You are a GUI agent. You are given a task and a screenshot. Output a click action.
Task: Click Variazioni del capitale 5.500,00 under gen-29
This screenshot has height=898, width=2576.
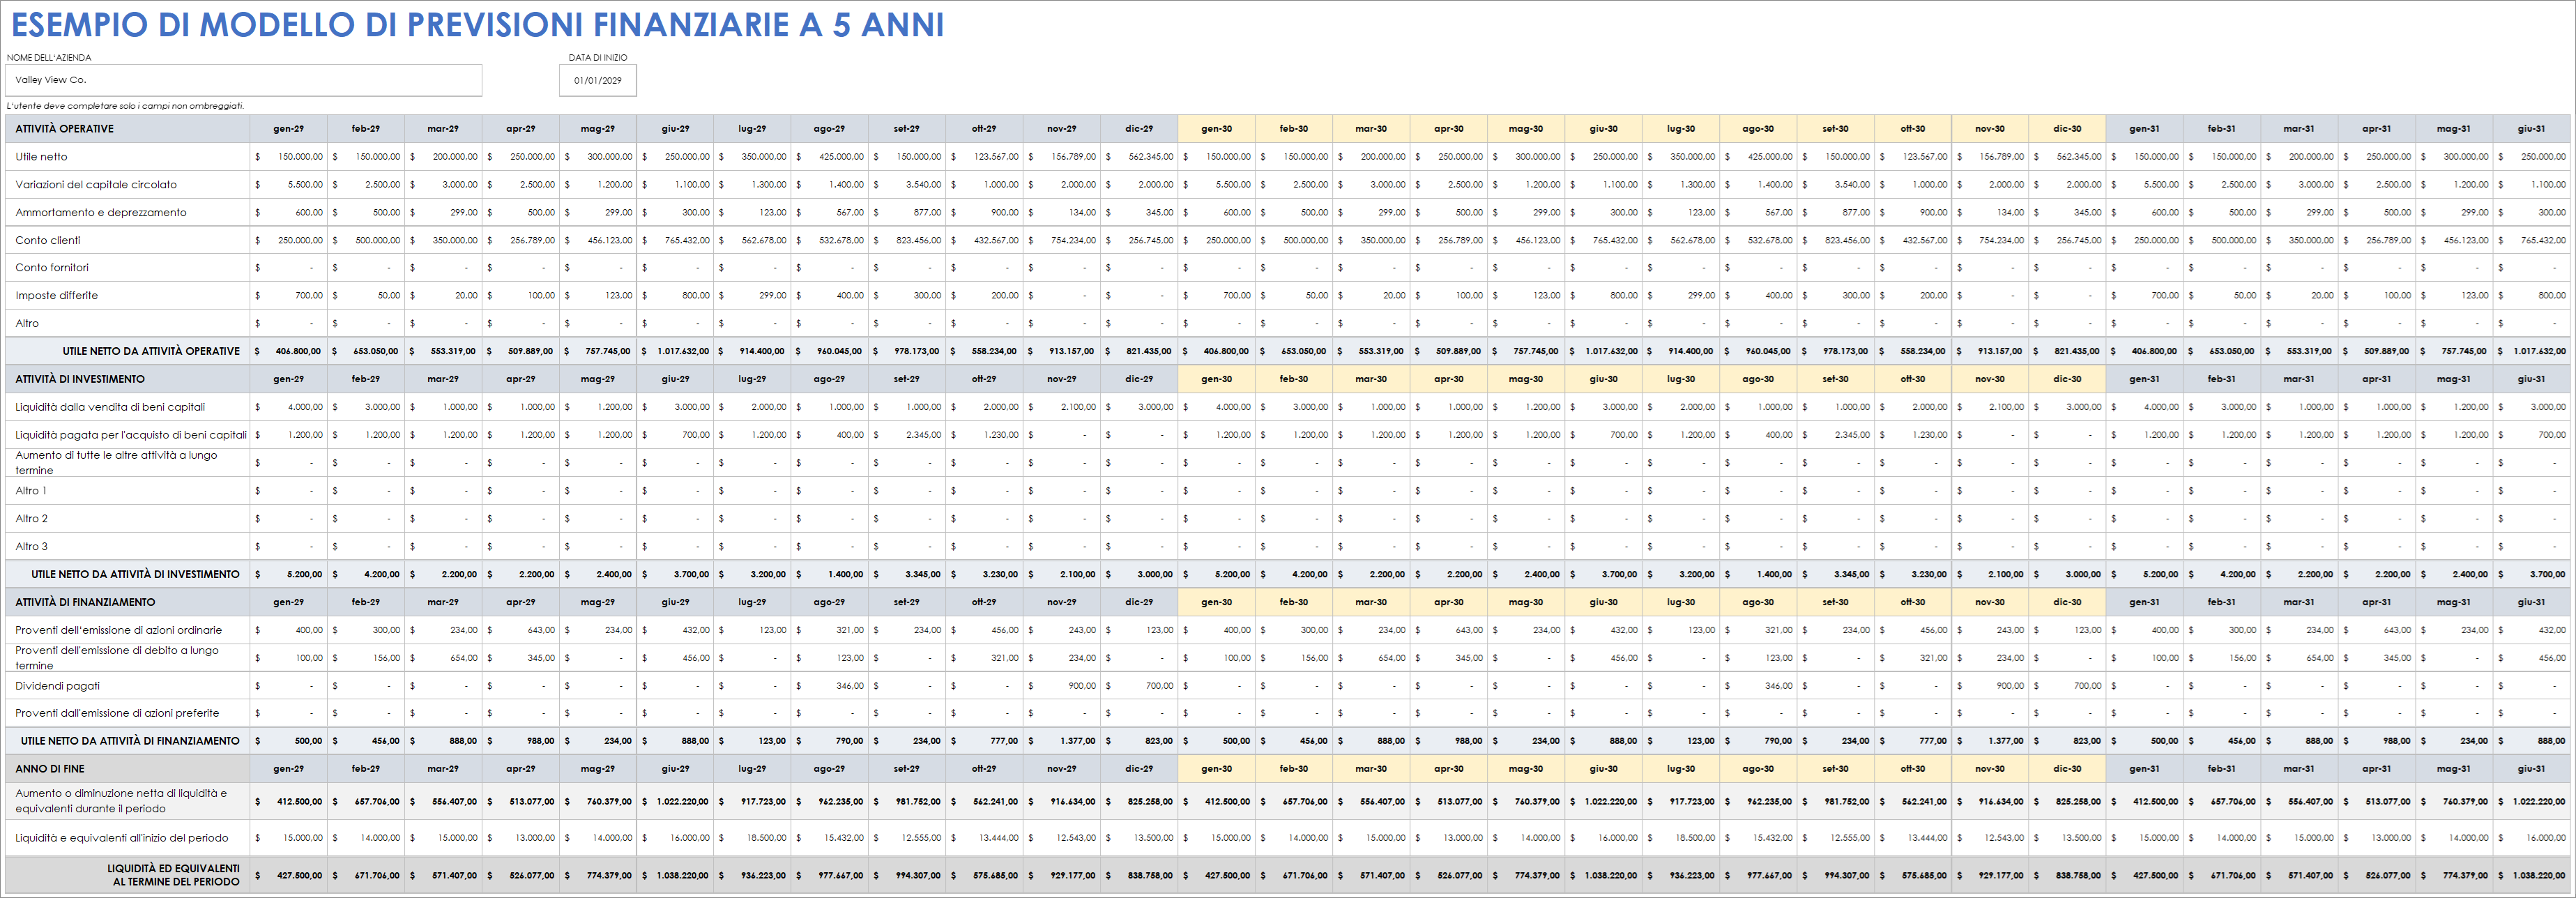289,185
